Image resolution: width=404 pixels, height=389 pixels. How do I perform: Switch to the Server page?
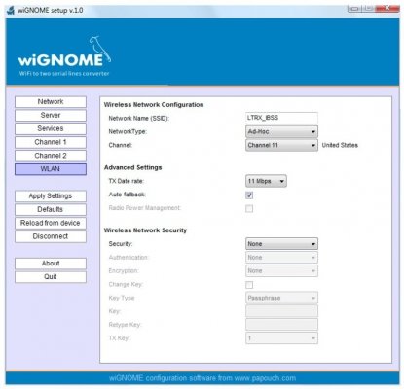tap(51, 116)
